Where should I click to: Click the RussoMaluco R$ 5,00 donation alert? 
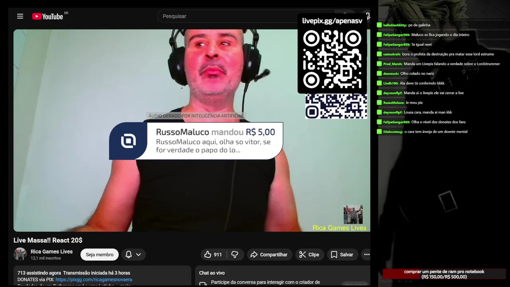tap(196, 141)
